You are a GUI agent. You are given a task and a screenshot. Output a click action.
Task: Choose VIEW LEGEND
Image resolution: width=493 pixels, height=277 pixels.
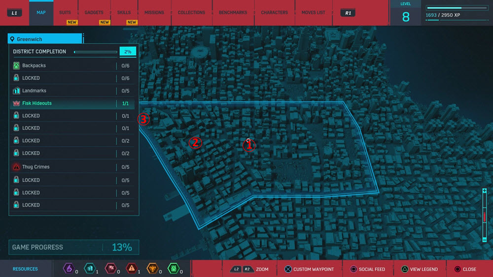click(424, 269)
